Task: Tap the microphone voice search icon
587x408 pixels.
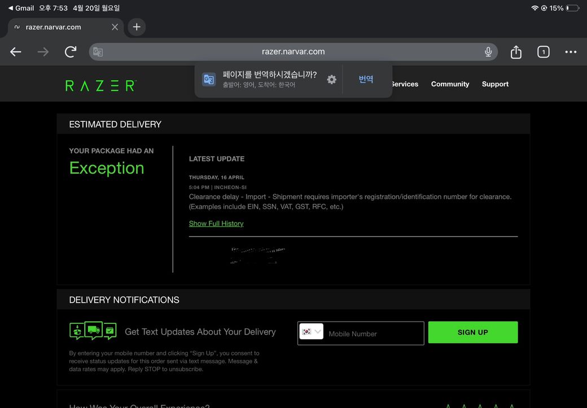Action: coord(488,52)
